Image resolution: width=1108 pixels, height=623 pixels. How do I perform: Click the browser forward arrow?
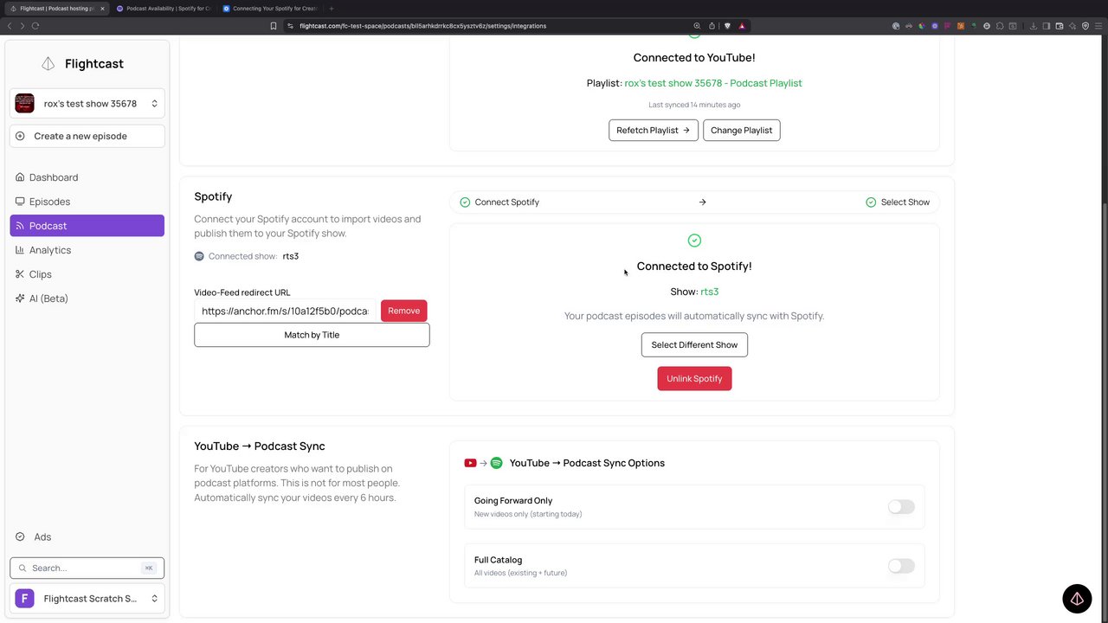23,26
